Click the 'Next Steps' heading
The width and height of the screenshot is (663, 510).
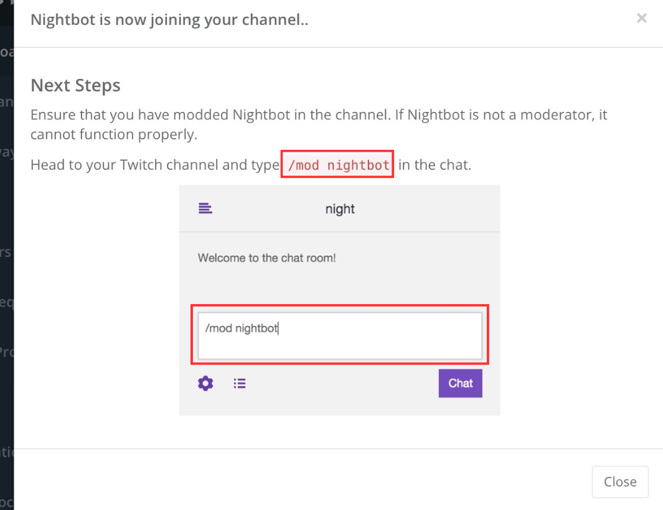[x=76, y=85]
